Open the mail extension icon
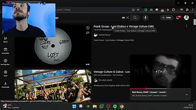 (151, 10)
